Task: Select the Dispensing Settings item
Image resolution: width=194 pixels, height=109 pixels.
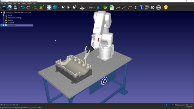Action: click(15, 18)
